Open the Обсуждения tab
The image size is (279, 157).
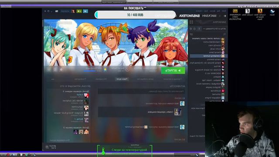click(101, 79)
